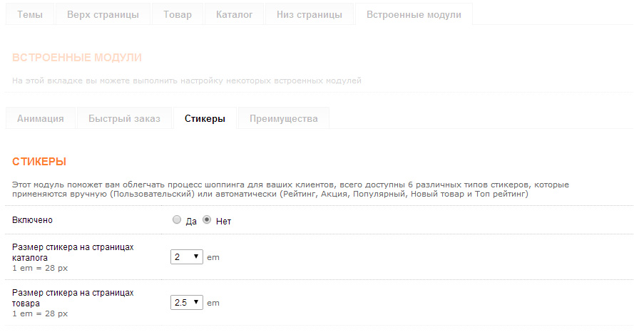639x332 pixels.
Task: Select the Стикеры sub-tab
Action: tap(205, 118)
